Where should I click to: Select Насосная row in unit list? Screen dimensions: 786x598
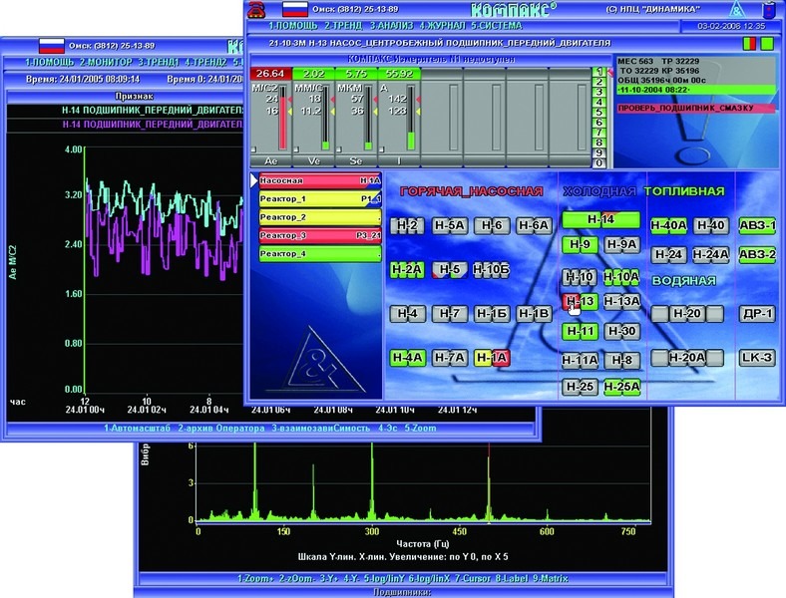coord(320,180)
